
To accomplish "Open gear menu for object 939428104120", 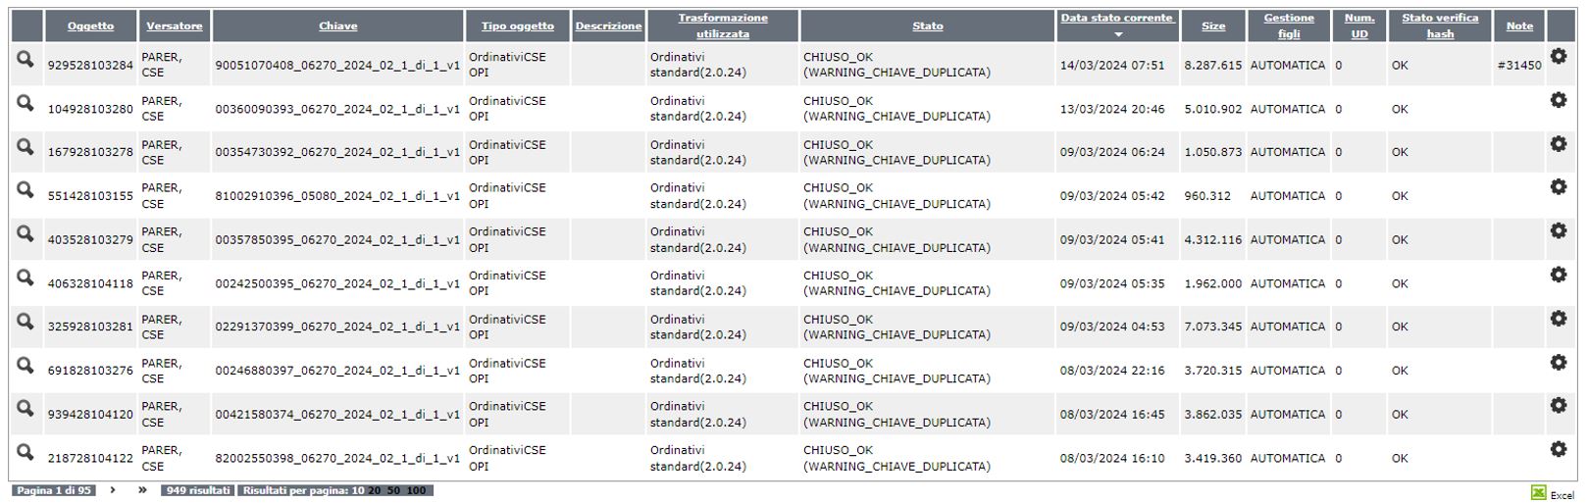I will click(x=1558, y=405).
